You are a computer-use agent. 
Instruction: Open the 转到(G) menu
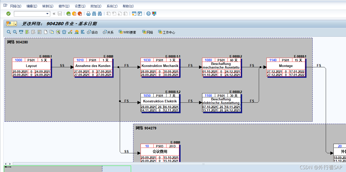pos(48,6)
